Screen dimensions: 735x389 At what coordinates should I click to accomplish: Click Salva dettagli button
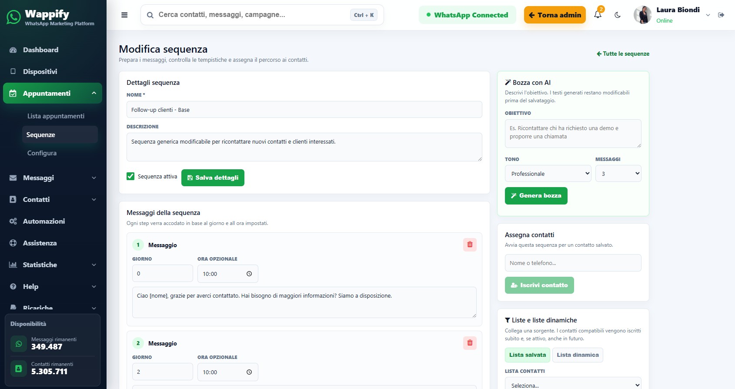(x=213, y=178)
